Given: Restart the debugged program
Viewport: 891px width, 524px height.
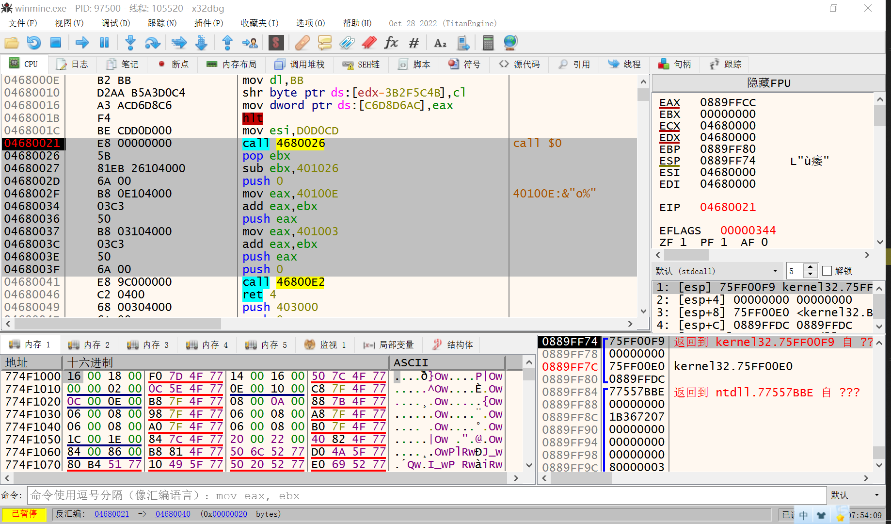Looking at the screenshot, I should pos(33,43).
